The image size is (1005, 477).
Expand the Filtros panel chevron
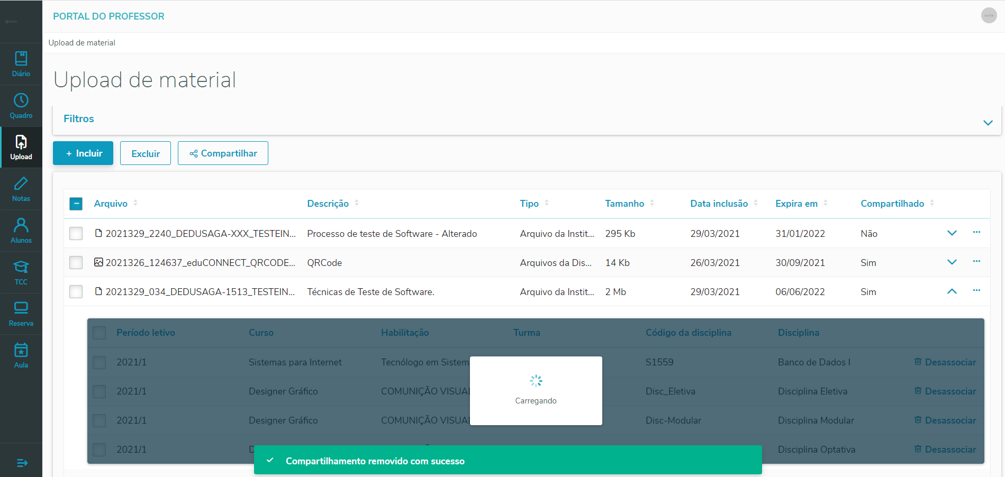988,123
